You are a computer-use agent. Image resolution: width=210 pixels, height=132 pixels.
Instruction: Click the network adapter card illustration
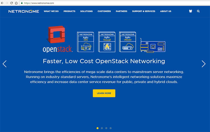tap(153, 45)
